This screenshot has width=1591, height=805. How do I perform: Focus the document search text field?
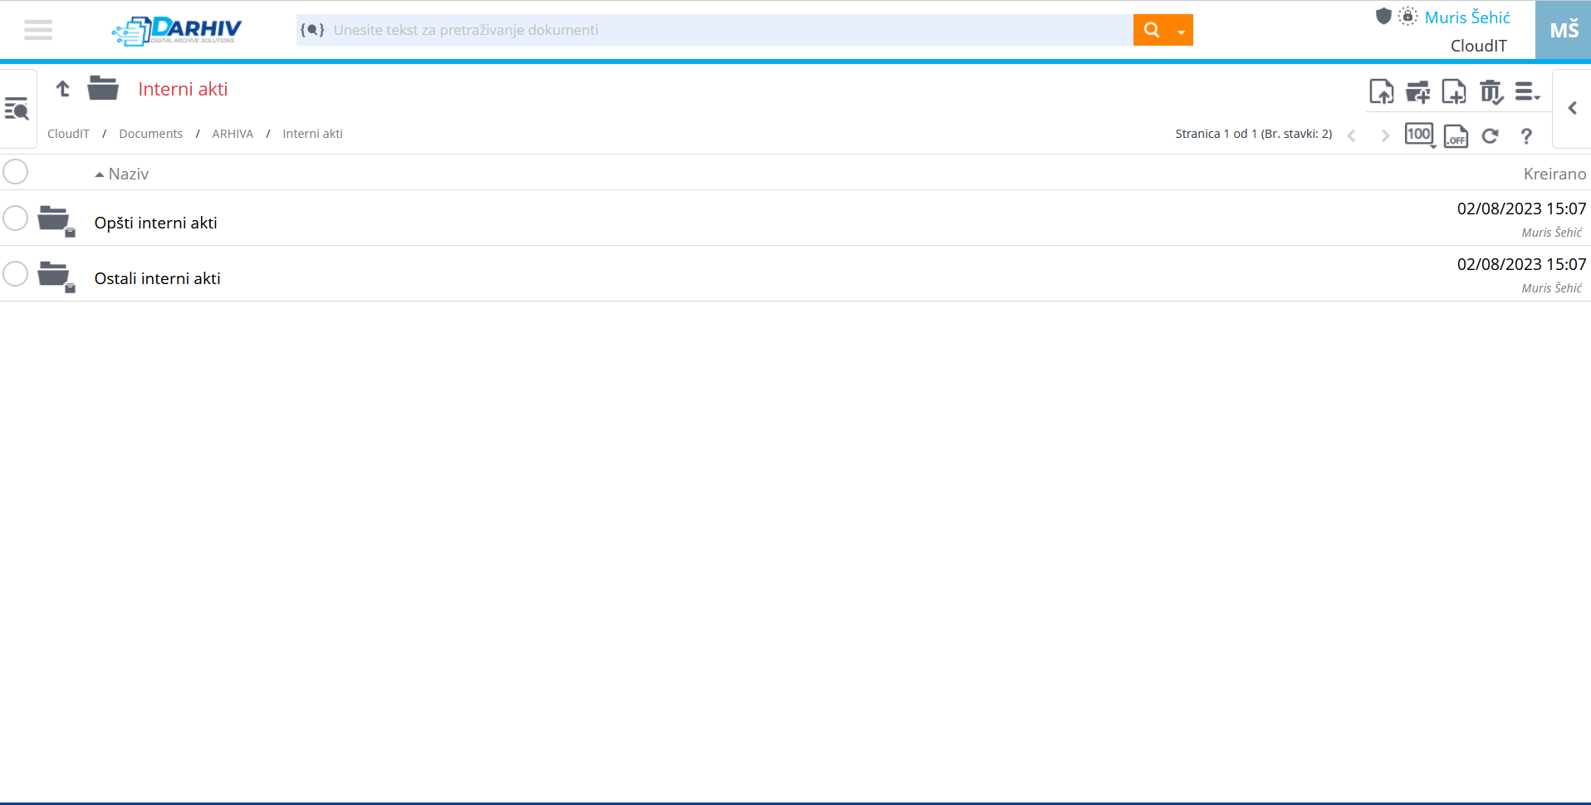(731, 30)
